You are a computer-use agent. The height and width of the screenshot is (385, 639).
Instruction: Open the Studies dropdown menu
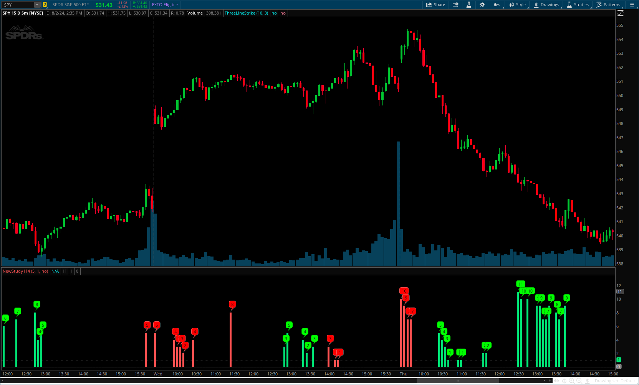578,5
